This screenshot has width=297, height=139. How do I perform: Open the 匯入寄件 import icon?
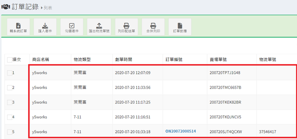[x=45, y=25]
